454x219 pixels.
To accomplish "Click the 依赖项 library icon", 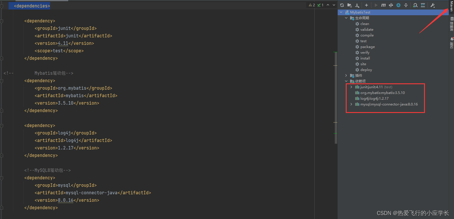I will (352, 81).
